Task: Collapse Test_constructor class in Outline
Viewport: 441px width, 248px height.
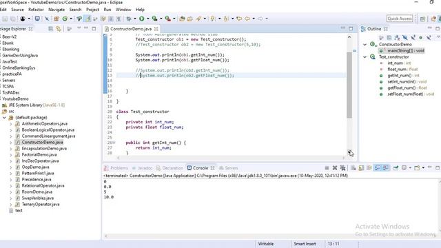Action: pyautogui.click(x=365, y=56)
